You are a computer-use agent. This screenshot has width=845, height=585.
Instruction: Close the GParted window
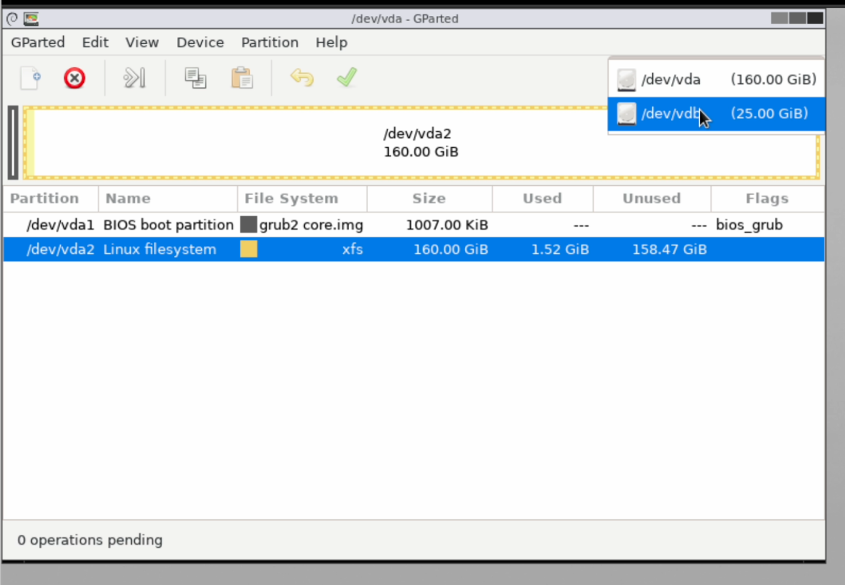coord(815,18)
